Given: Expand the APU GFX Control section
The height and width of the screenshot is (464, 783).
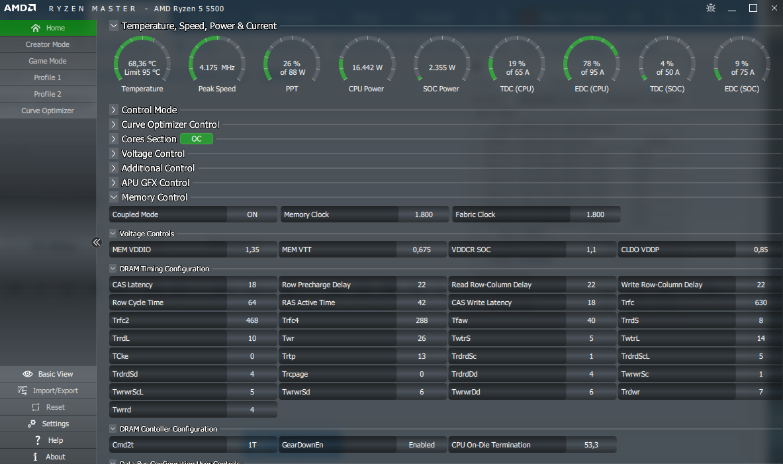Looking at the screenshot, I should [114, 182].
